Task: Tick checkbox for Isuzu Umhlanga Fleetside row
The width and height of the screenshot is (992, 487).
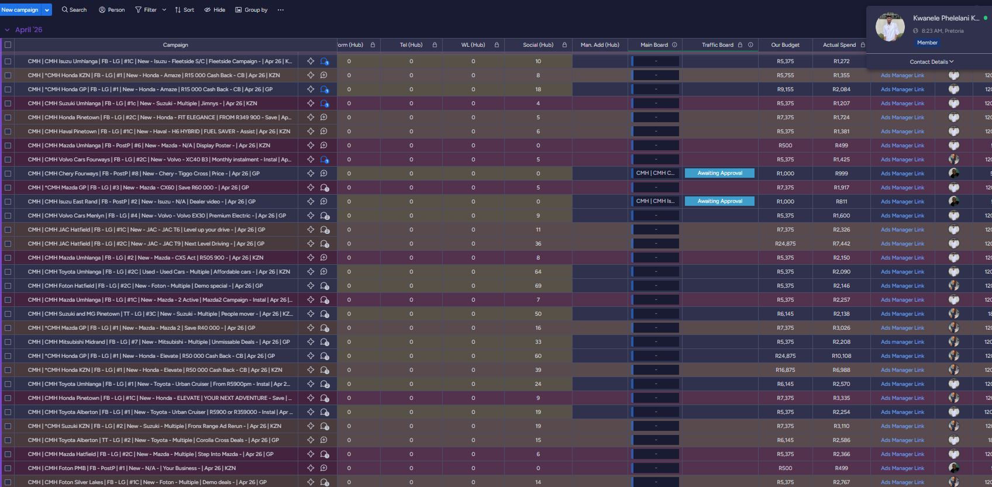Action: 8,61
